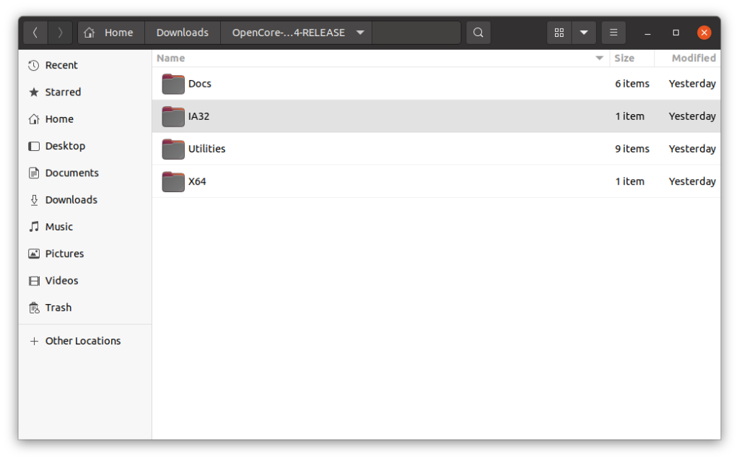Screen dimensions: 739x460
Task: Click the Starred star icon in sidebar
Action: coord(33,92)
